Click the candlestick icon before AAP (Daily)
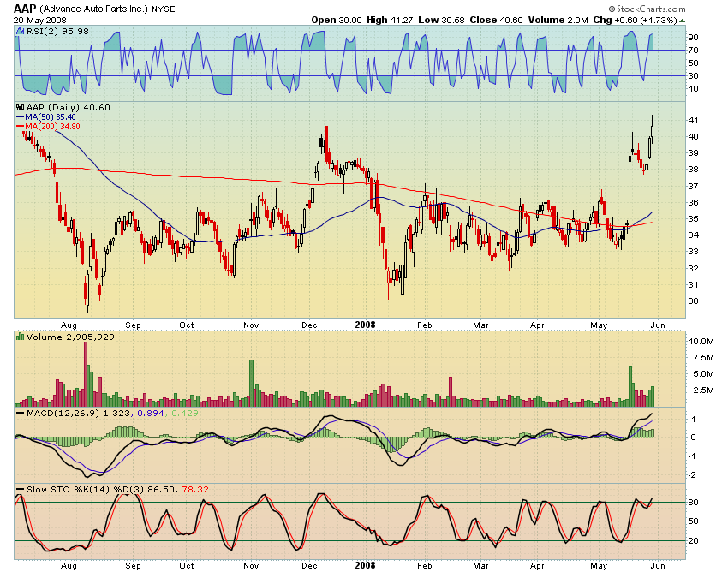Image resolution: width=728 pixels, height=572 pixels. 20,107
